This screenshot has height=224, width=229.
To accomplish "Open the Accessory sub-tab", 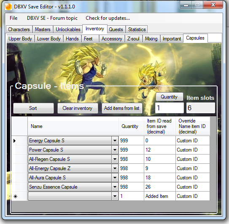I will click(112, 39).
